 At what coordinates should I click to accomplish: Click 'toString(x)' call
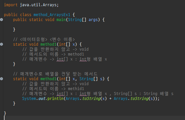tap(94, 99)
